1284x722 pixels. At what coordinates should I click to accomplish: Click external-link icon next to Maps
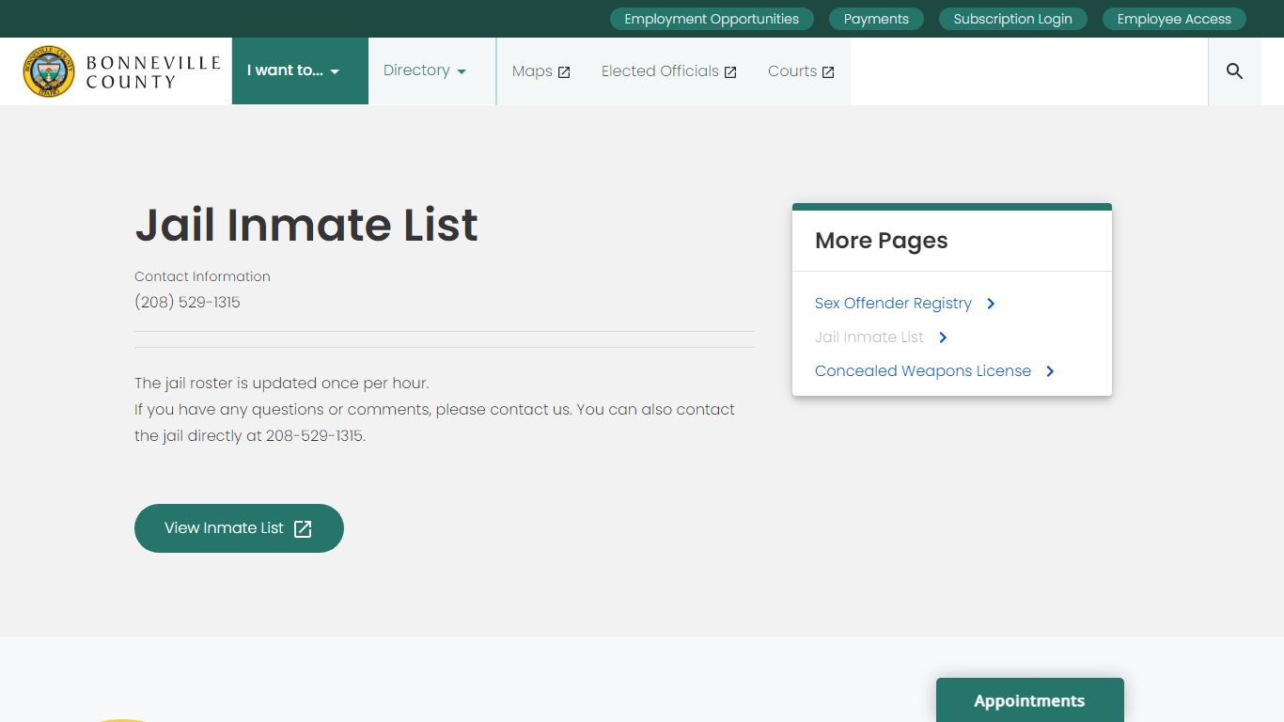coord(564,72)
